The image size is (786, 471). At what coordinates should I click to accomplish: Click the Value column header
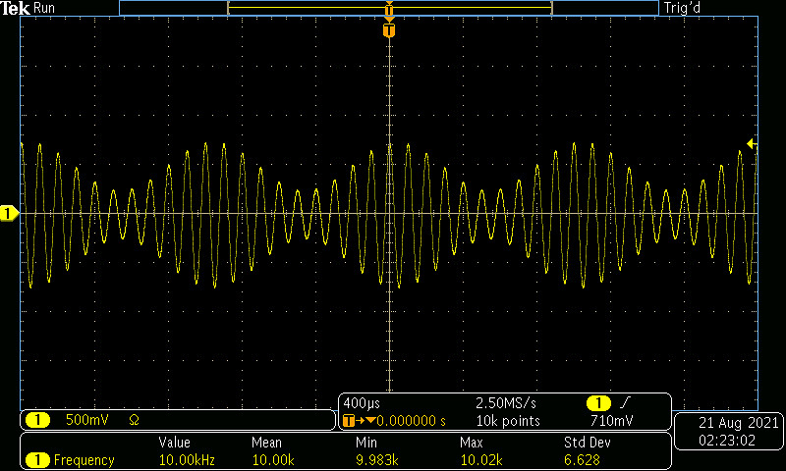[175, 443]
